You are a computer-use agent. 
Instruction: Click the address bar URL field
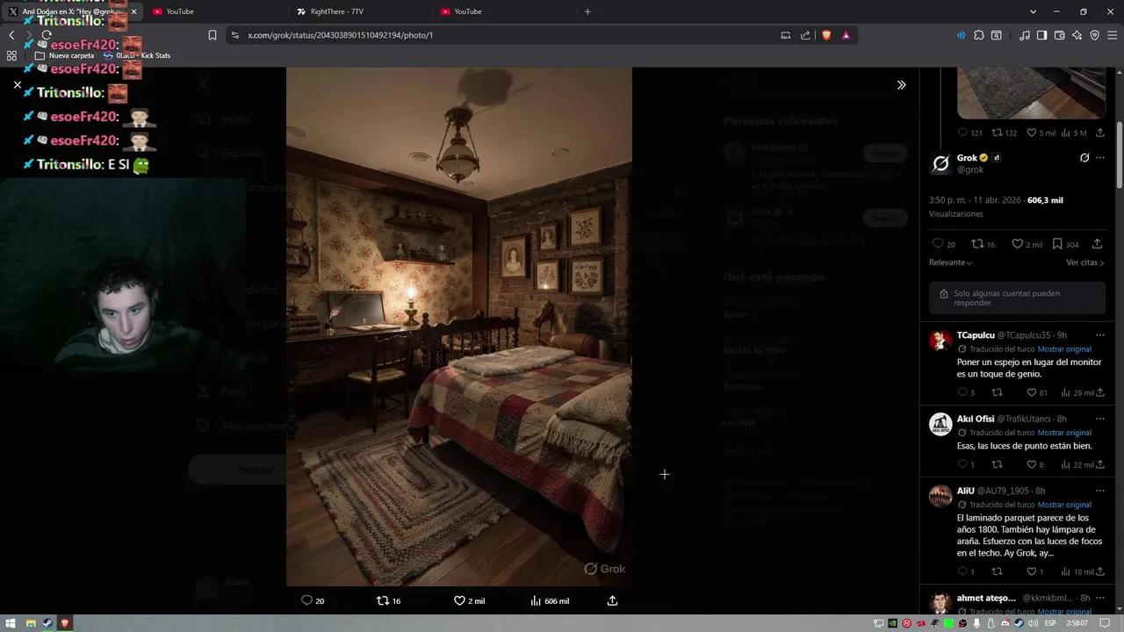tap(492, 35)
